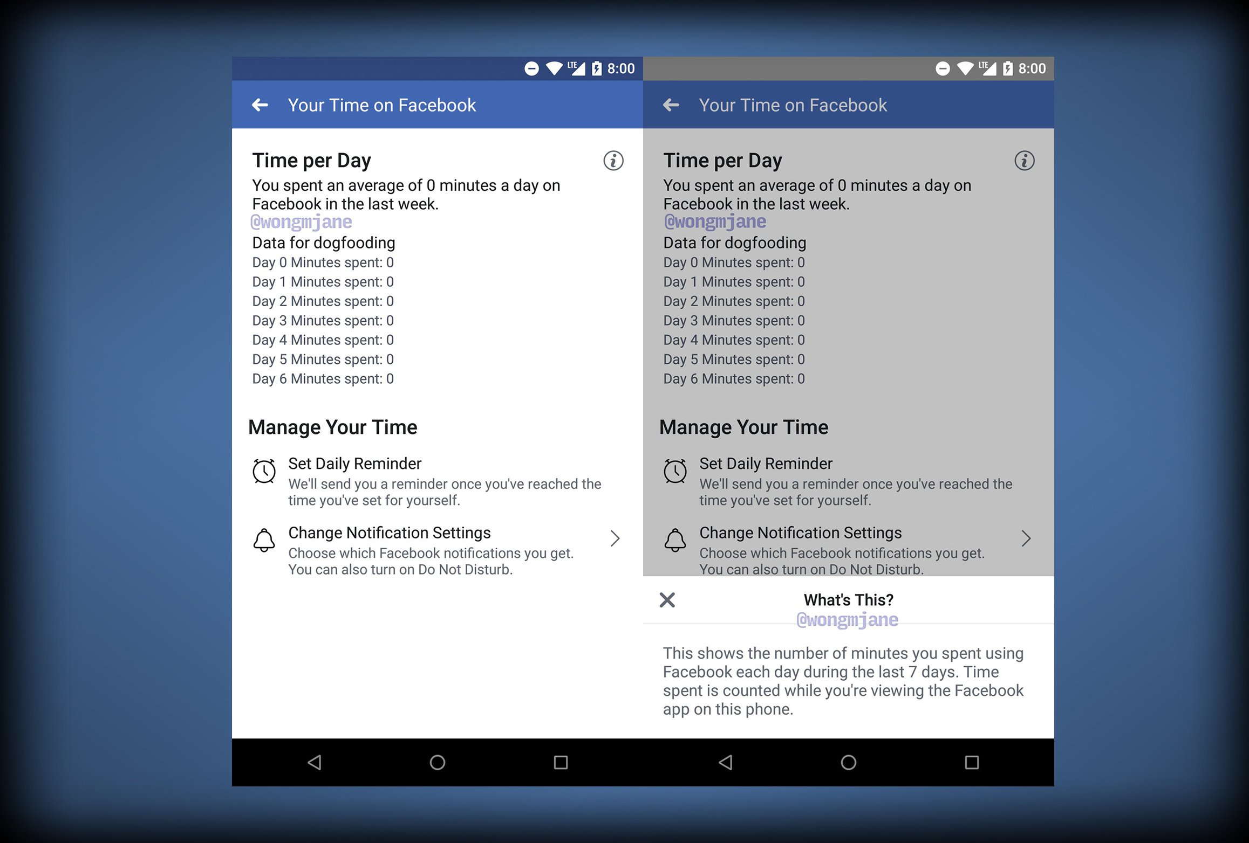Tap Your Time on Facebook title, right phone
1249x843 pixels.
[793, 105]
